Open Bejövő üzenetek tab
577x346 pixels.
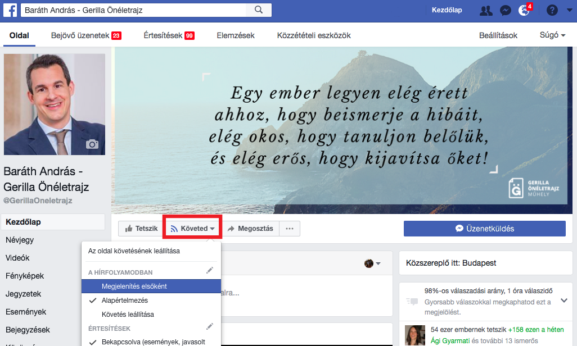tap(86, 35)
